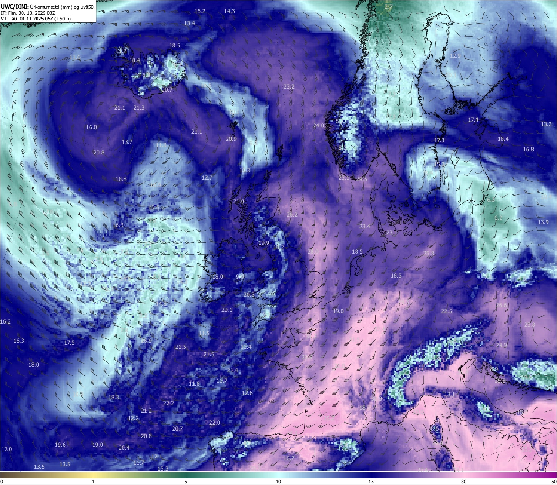This screenshot has width=557, height=485.
Task: Click the value 17.3 over the Baltic
Action: [x=440, y=140]
